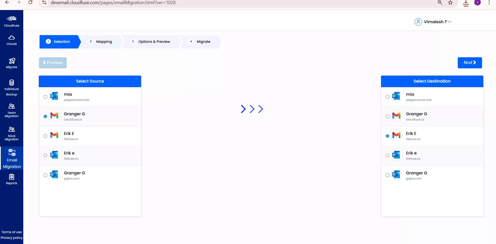The width and height of the screenshot is (496, 244).
Task: Select source Erik e Outlook radio button
Action: (x=45, y=156)
